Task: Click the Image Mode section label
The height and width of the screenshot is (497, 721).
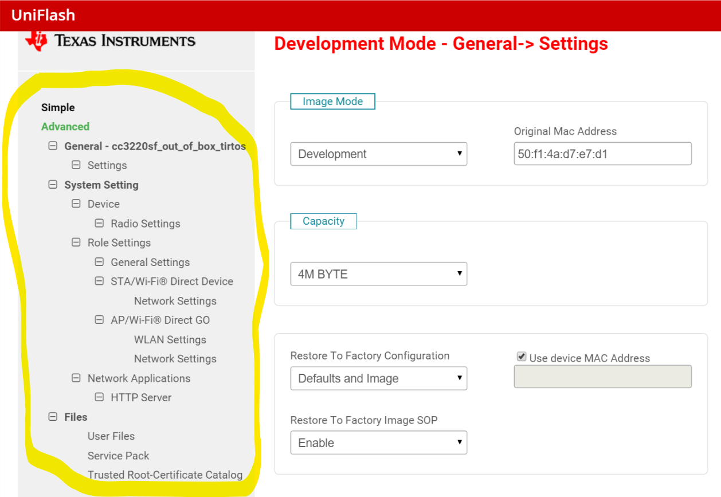Action: (332, 101)
